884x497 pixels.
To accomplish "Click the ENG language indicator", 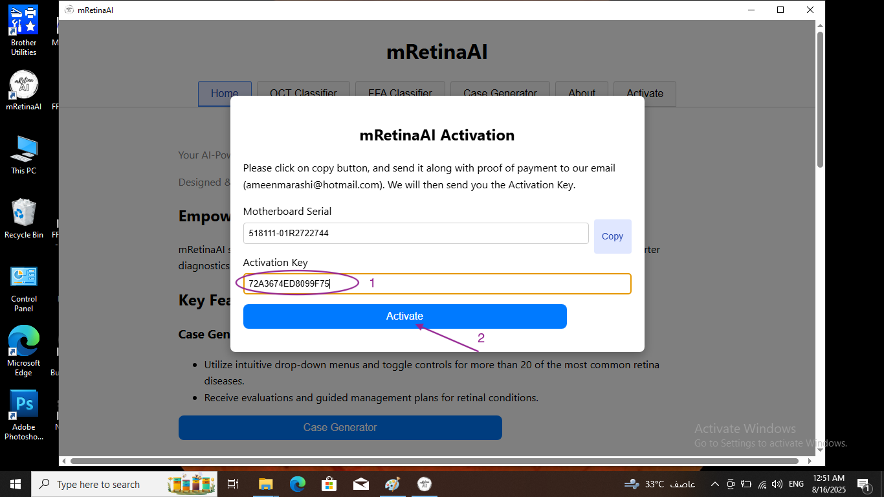I will (795, 484).
